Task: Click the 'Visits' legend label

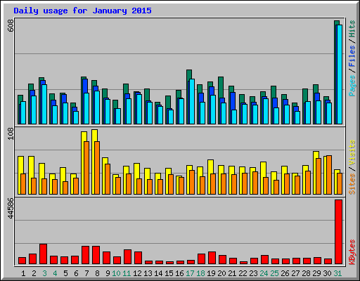Action: click(352, 153)
